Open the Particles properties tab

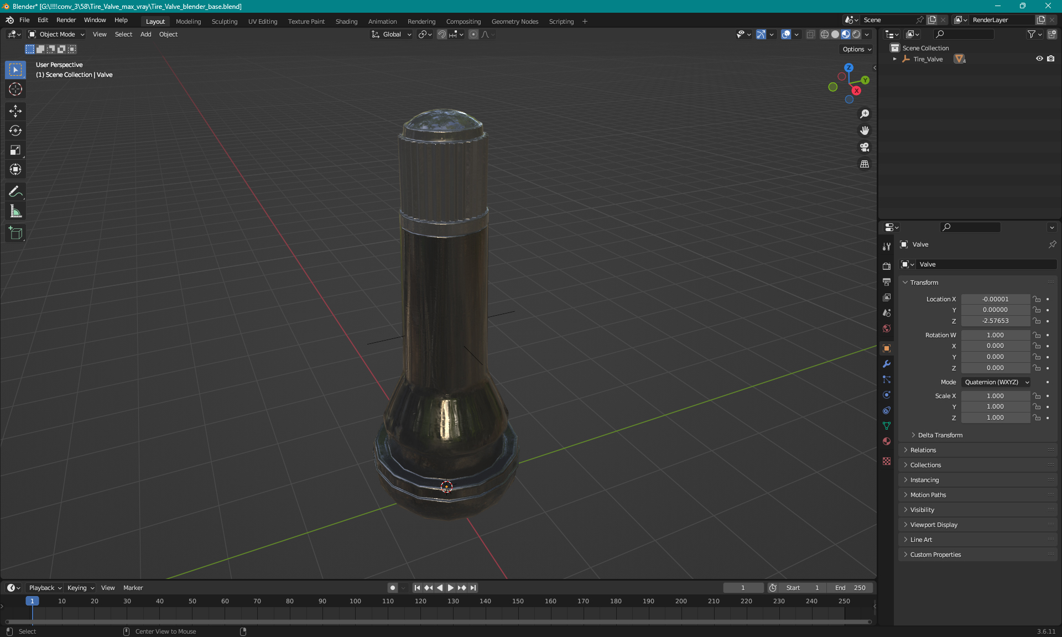coord(887,379)
